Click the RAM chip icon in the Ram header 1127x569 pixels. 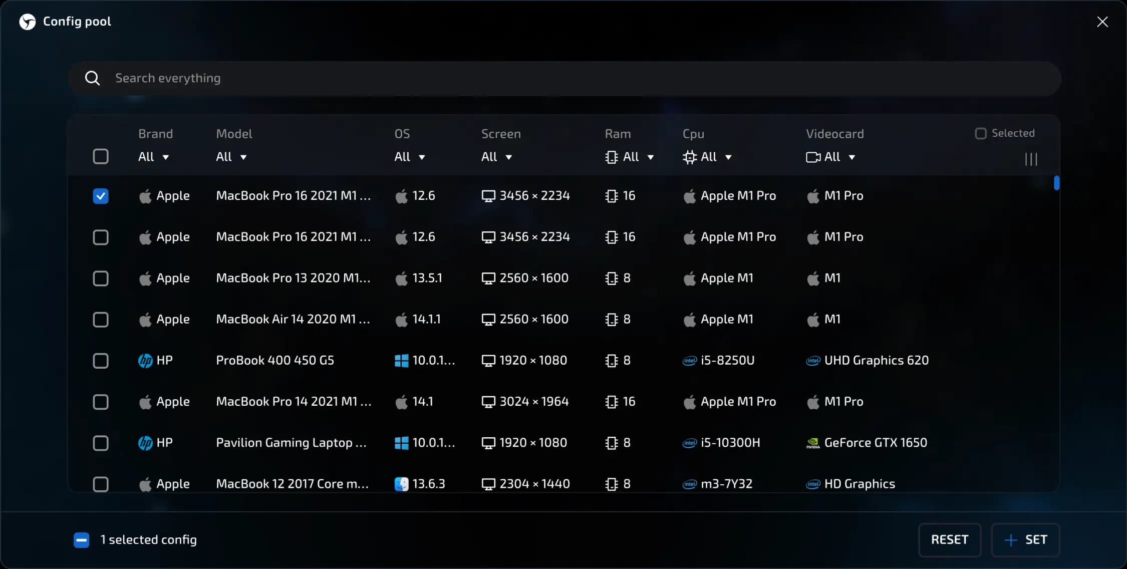[611, 157]
